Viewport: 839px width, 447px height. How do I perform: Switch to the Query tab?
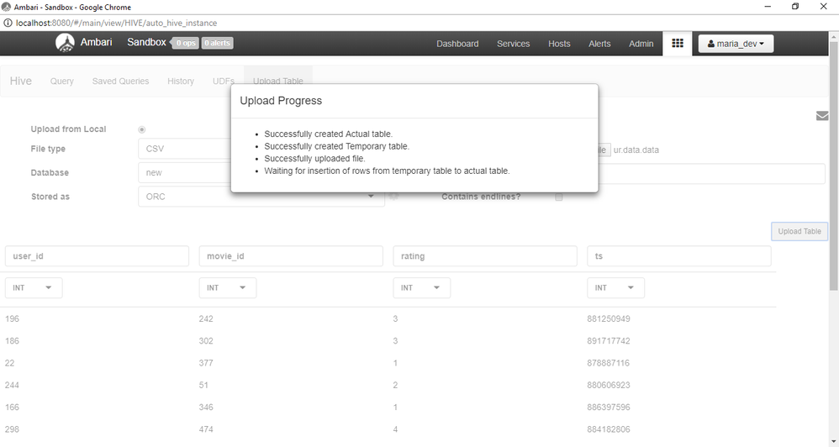[62, 82]
